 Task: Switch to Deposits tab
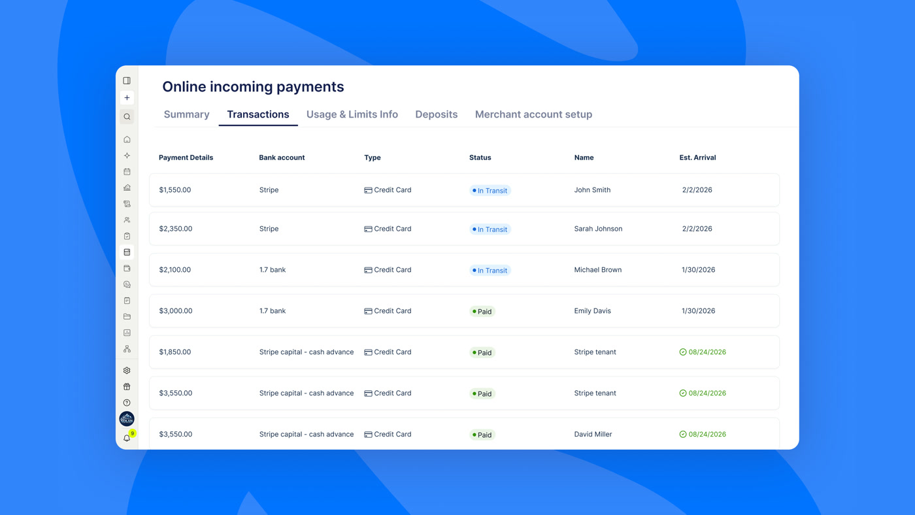click(x=437, y=114)
